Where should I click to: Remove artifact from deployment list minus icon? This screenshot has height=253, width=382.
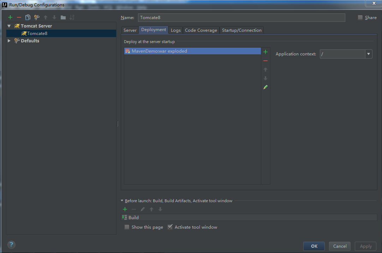[x=265, y=61]
